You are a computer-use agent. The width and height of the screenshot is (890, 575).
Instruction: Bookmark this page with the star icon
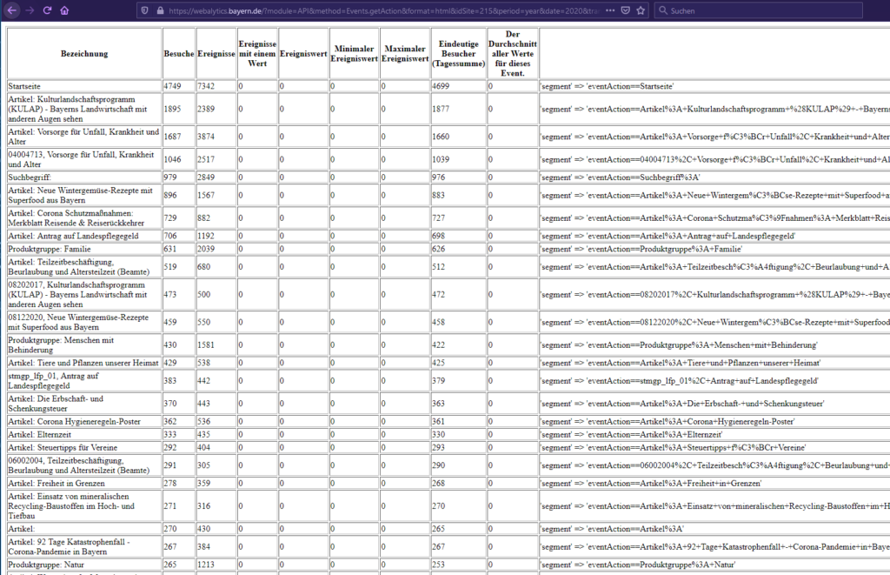(x=641, y=10)
